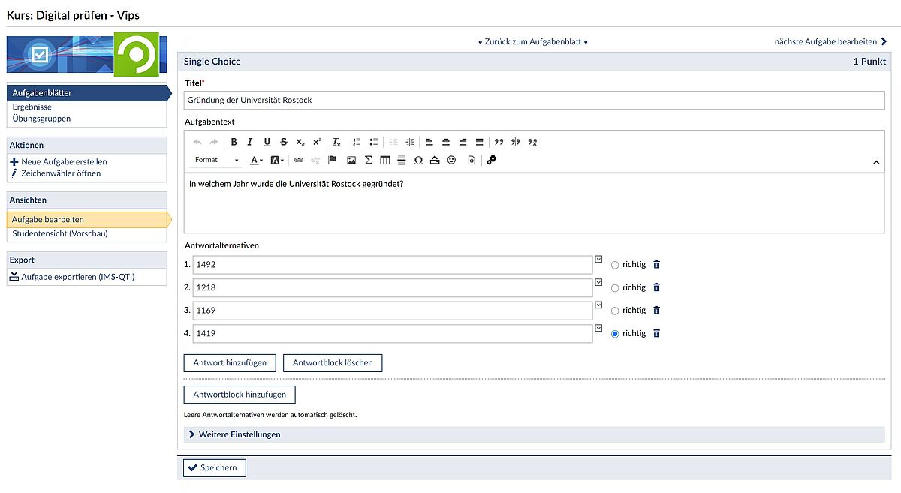Viewport: 901px width, 493px height.
Task: Center align text
Action: coord(446,142)
